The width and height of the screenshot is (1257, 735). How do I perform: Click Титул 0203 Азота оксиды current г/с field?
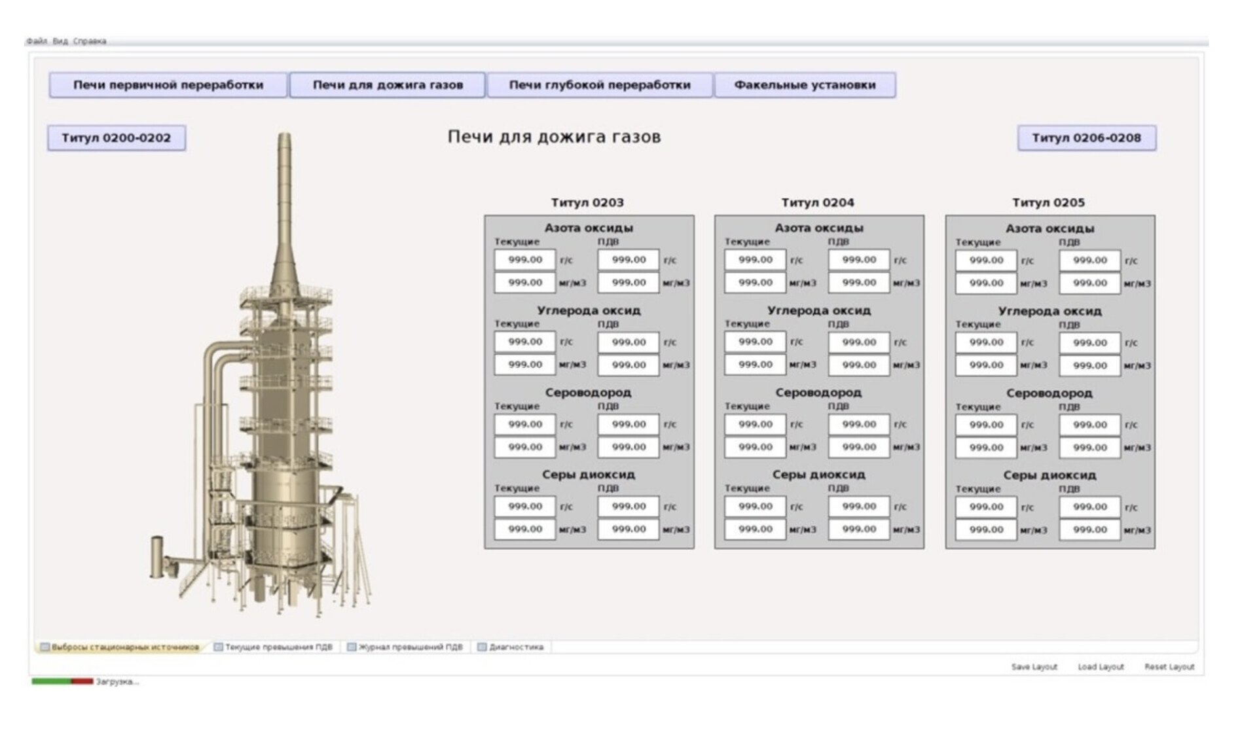(525, 260)
